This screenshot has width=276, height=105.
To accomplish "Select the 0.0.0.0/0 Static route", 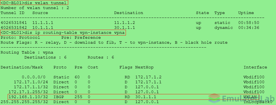I will point(134,77).
